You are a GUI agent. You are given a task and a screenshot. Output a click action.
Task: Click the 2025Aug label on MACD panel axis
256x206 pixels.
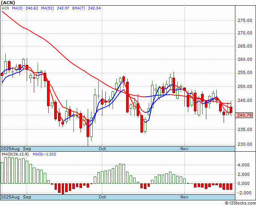click(10, 197)
